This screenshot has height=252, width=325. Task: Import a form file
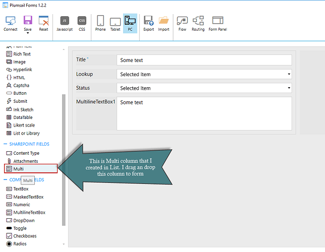click(164, 24)
